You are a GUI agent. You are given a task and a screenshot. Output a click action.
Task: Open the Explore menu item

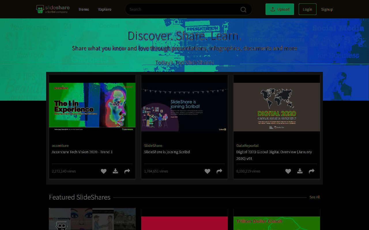click(x=105, y=9)
